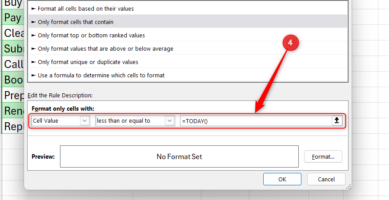Image resolution: width=389 pixels, height=200 pixels.
Task: Select 'Use a formula to determine which cells to format'
Action: tap(188, 75)
